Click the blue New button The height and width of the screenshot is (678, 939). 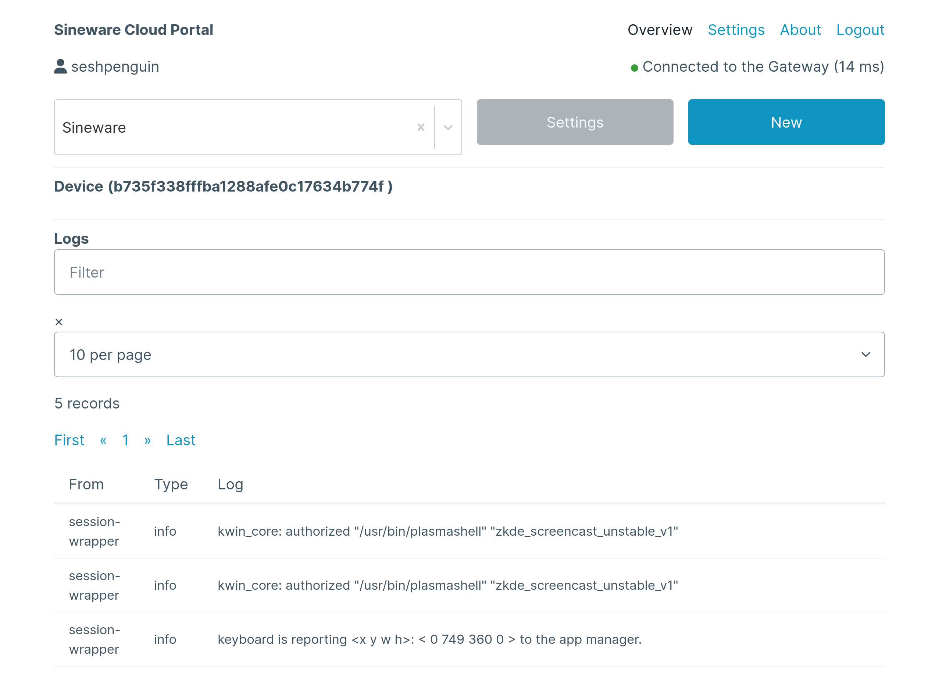point(786,122)
